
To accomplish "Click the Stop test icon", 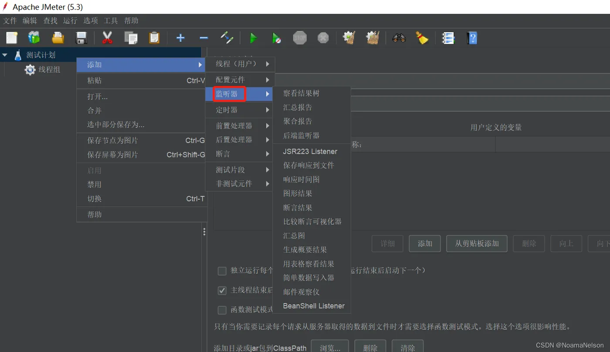I will 300,38.
